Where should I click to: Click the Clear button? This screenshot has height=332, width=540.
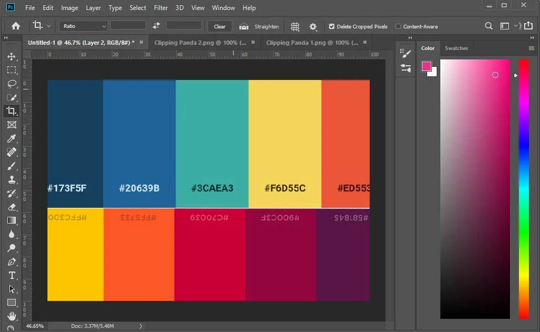pyautogui.click(x=219, y=26)
